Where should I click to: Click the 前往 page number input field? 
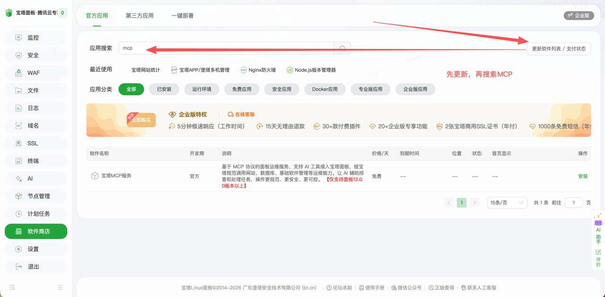pos(574,202)
